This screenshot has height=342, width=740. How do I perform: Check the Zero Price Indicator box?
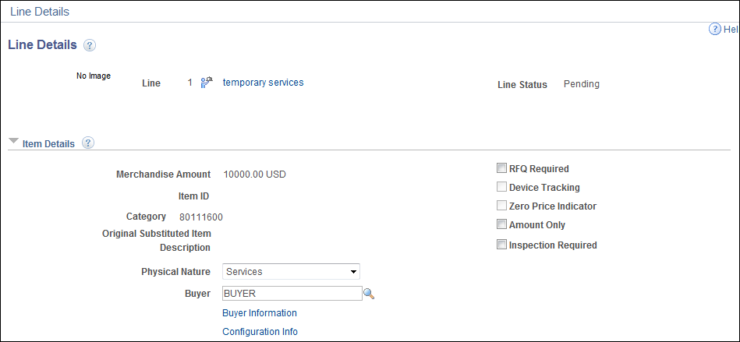coord(501,206)
